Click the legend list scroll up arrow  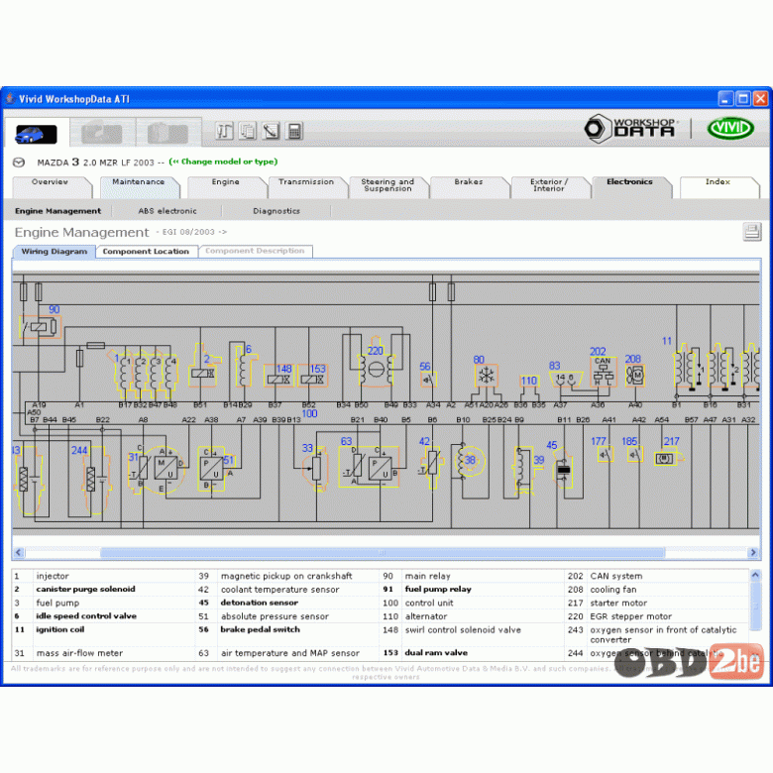[x=755, y=575]
